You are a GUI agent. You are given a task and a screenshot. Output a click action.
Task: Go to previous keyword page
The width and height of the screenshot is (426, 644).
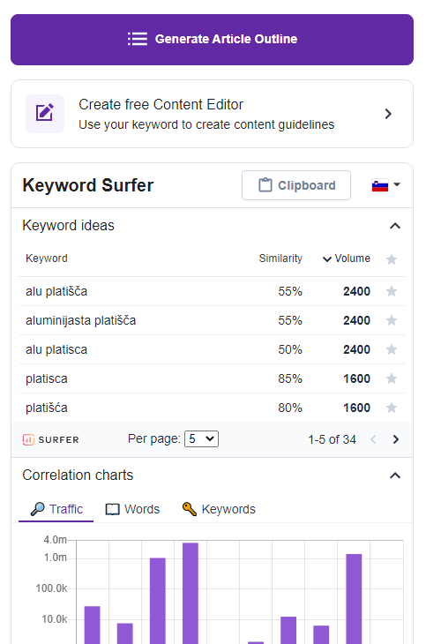(373, 439)
